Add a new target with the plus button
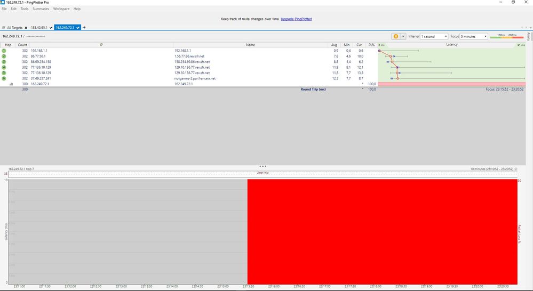 click(x=84, y=28)
